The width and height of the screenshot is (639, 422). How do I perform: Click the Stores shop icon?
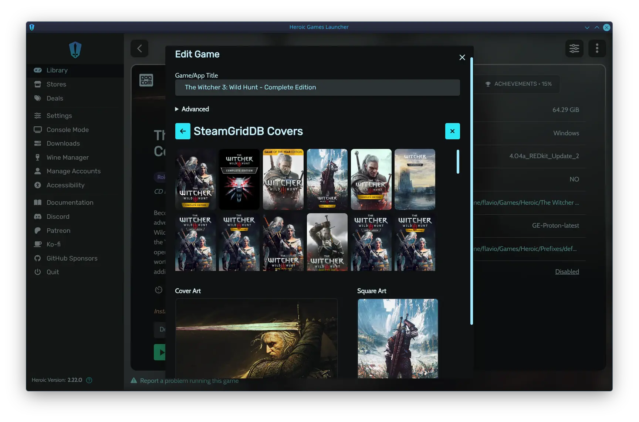[x=38, y=84]
